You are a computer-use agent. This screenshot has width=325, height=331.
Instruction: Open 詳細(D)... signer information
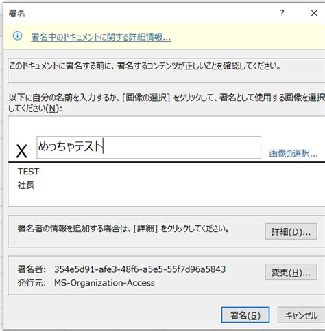[291, 231]
